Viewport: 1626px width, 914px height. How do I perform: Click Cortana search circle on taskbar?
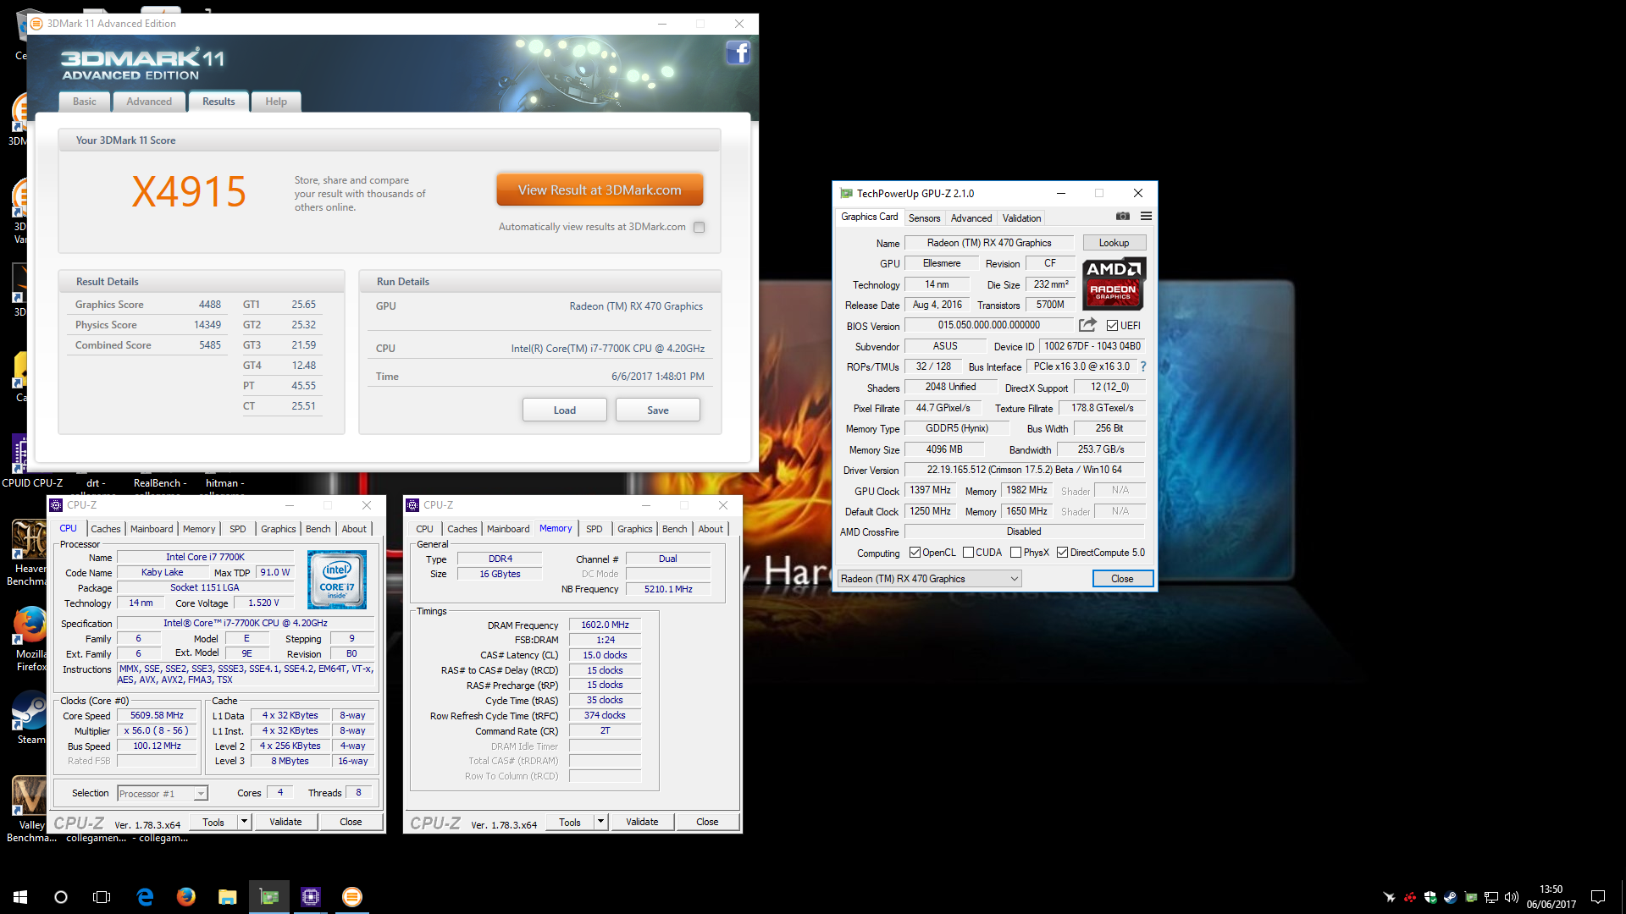tap(61, 897)
